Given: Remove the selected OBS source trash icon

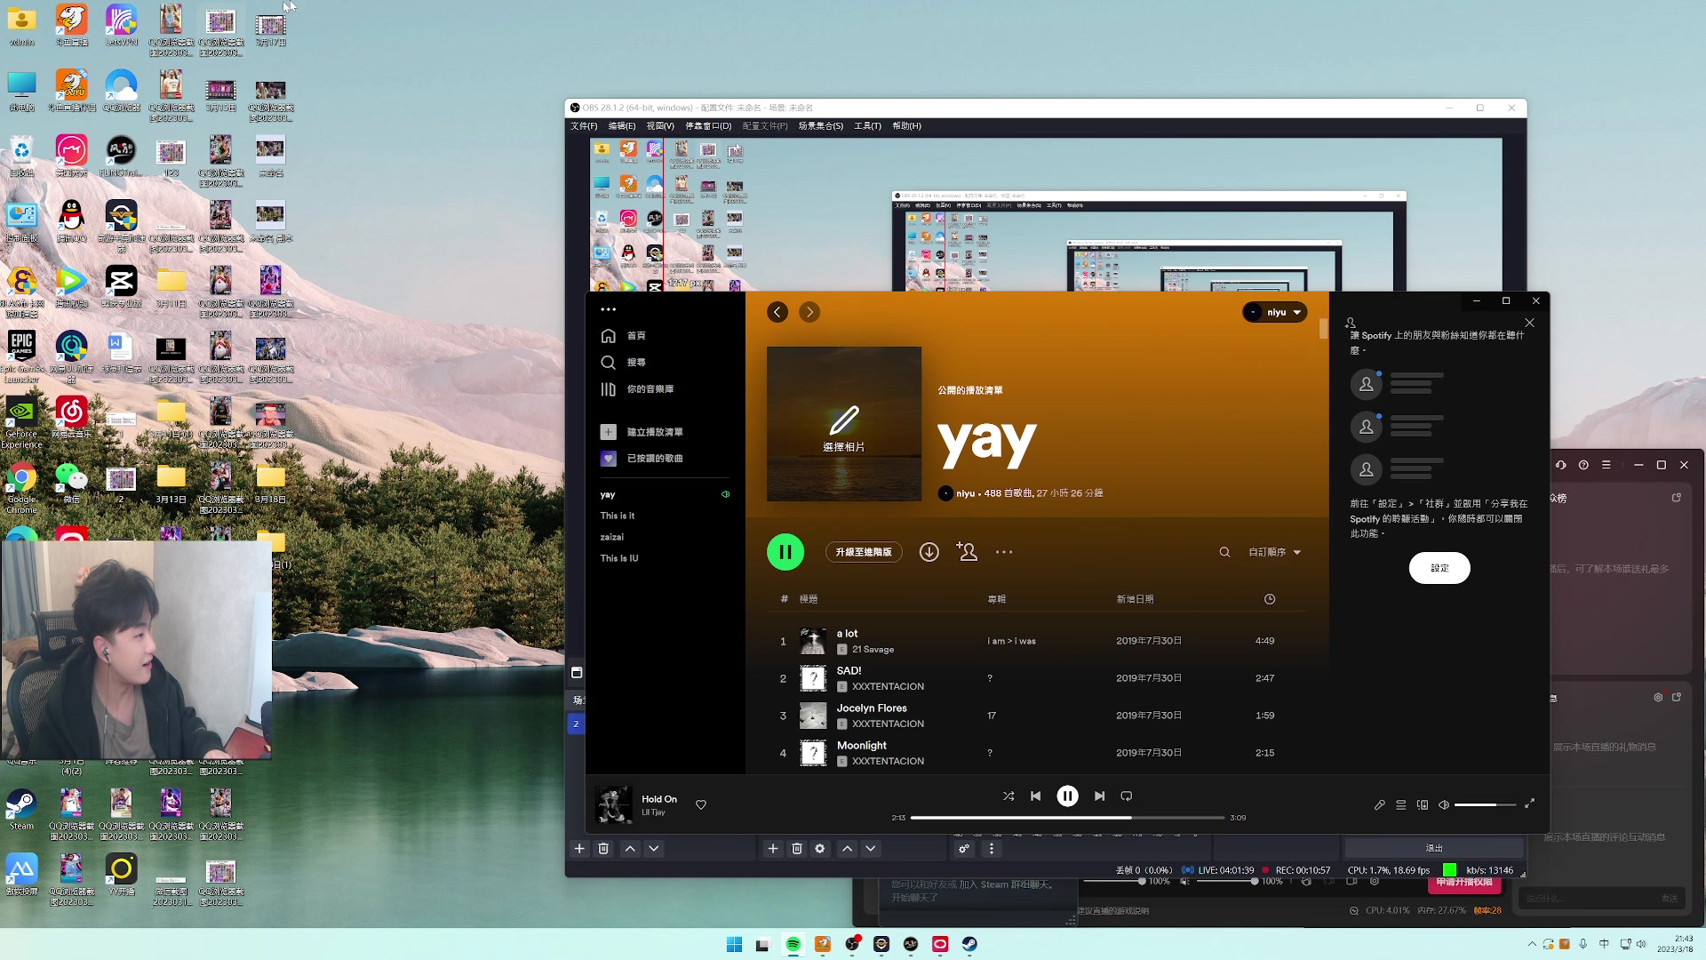Looking at the screenshot, I should 797,849.
